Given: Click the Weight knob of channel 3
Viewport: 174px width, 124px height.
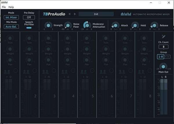Looking at the screenshot, I should [48, 49].
